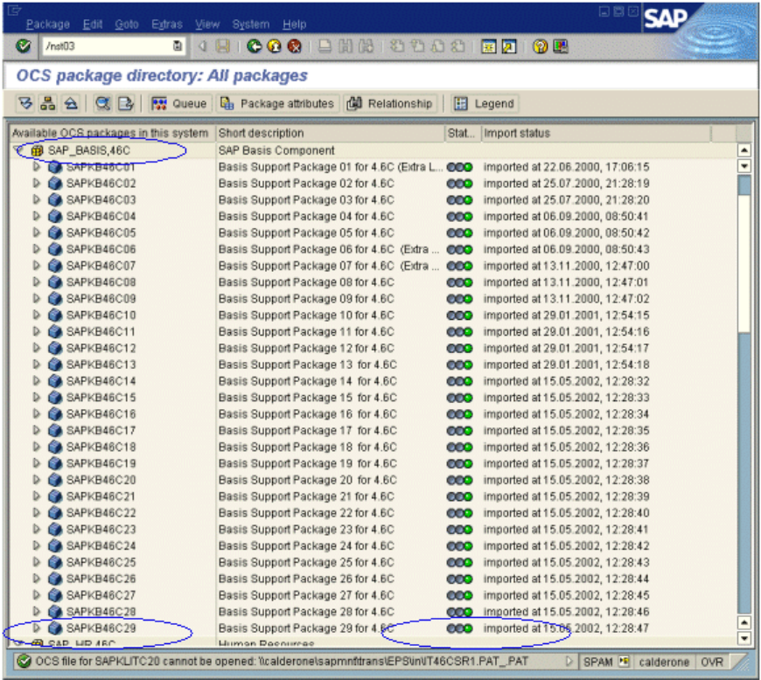Screen dimensions: 761x680
Task: Expand the SAPKB46C14 node
Action: point(37,381)
